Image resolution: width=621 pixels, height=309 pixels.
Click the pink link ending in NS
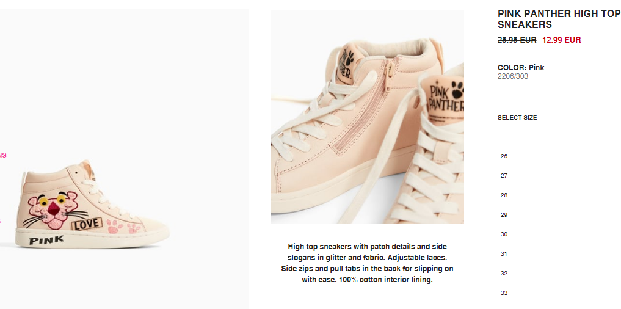3,155
